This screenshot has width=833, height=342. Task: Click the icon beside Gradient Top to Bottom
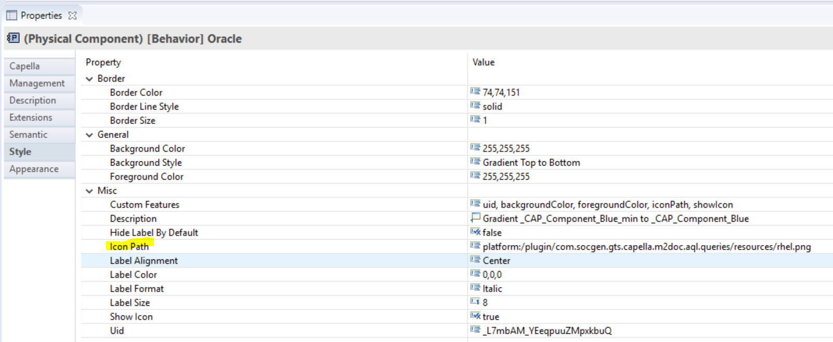(x=475, y=161)
